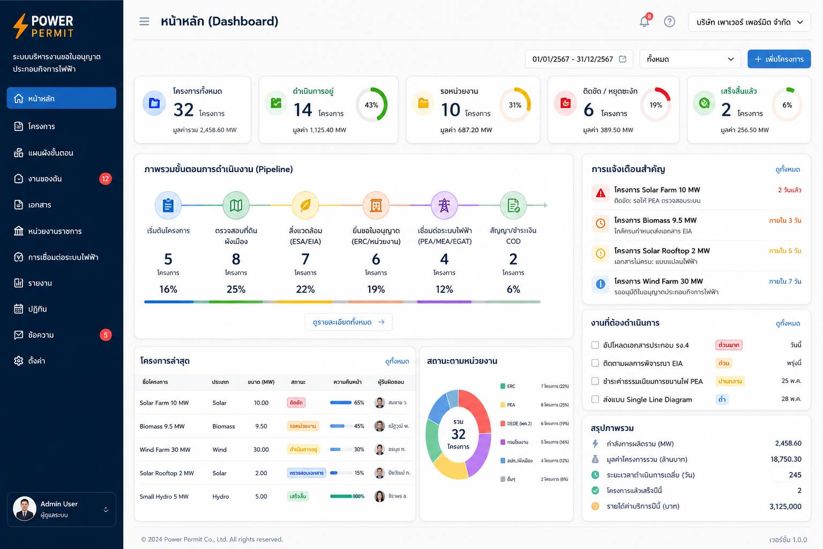The height and width of the screenshot is (549, 823).
Task: Click the grid connection tower pipeline icon
Action: click(x=444, y=205)
